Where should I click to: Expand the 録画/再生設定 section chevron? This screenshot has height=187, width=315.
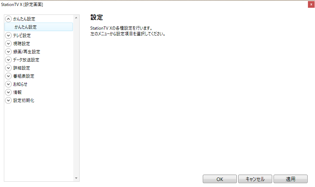click(8, 52)
